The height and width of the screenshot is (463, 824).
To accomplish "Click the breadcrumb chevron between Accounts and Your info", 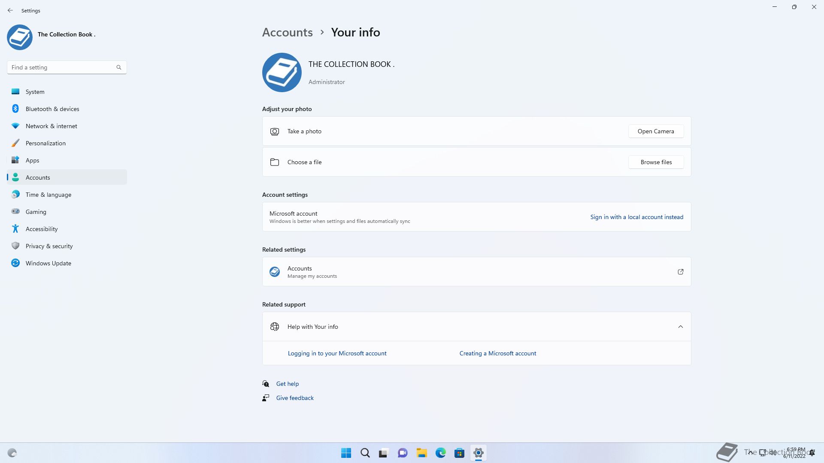I will click(322, 32).
